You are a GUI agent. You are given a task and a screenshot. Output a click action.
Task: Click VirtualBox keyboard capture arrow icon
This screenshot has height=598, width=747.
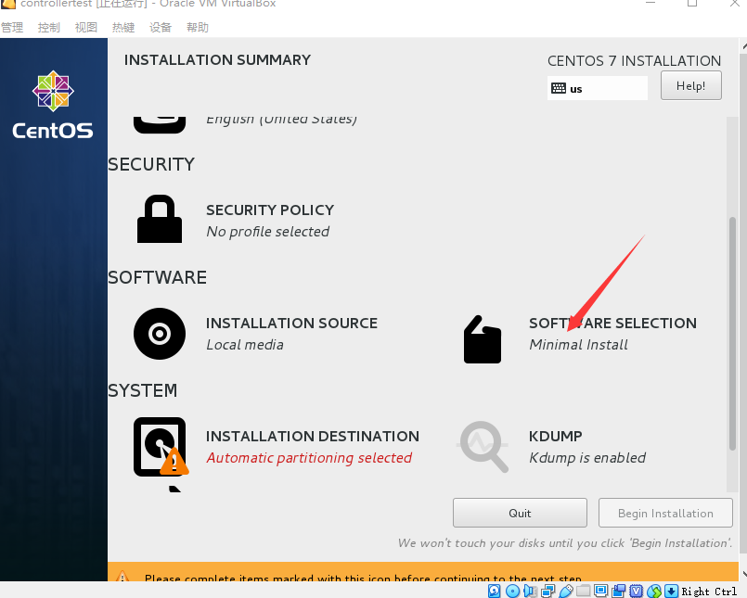pyautogui.click(x=671, y=591)
